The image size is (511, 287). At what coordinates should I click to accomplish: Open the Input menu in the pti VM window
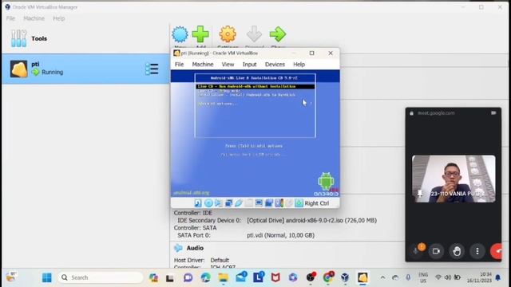250,65
